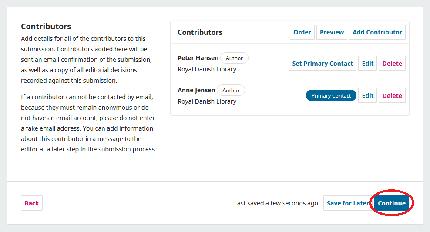
Task: Set Peter Hansen as primary contact
Action: [322, 64]
